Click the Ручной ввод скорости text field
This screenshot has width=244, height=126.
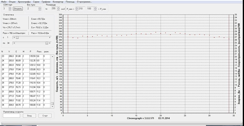[x=11, y=116]
